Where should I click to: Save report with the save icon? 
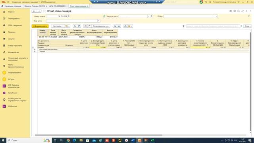tap(125, 26)
